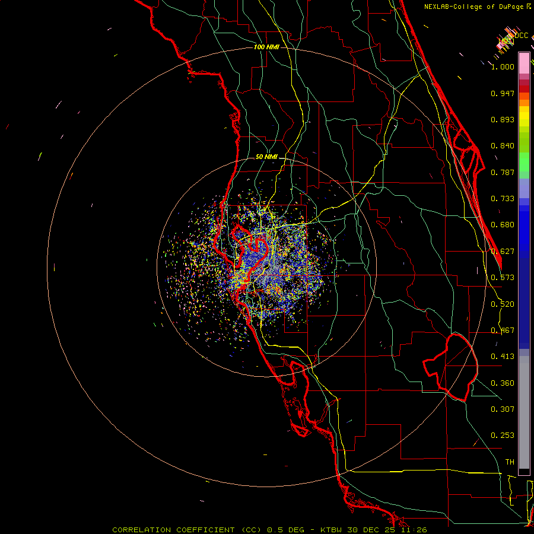This screenshot has width=534, height=534.
Task: Select the 0.573 scale value
Action: point(503,278)
